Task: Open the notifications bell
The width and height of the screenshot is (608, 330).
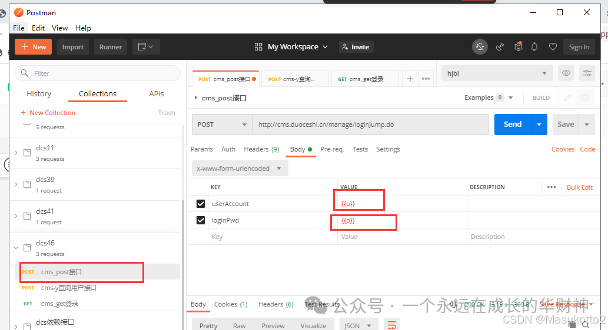Action: click(x=534, y=47)
